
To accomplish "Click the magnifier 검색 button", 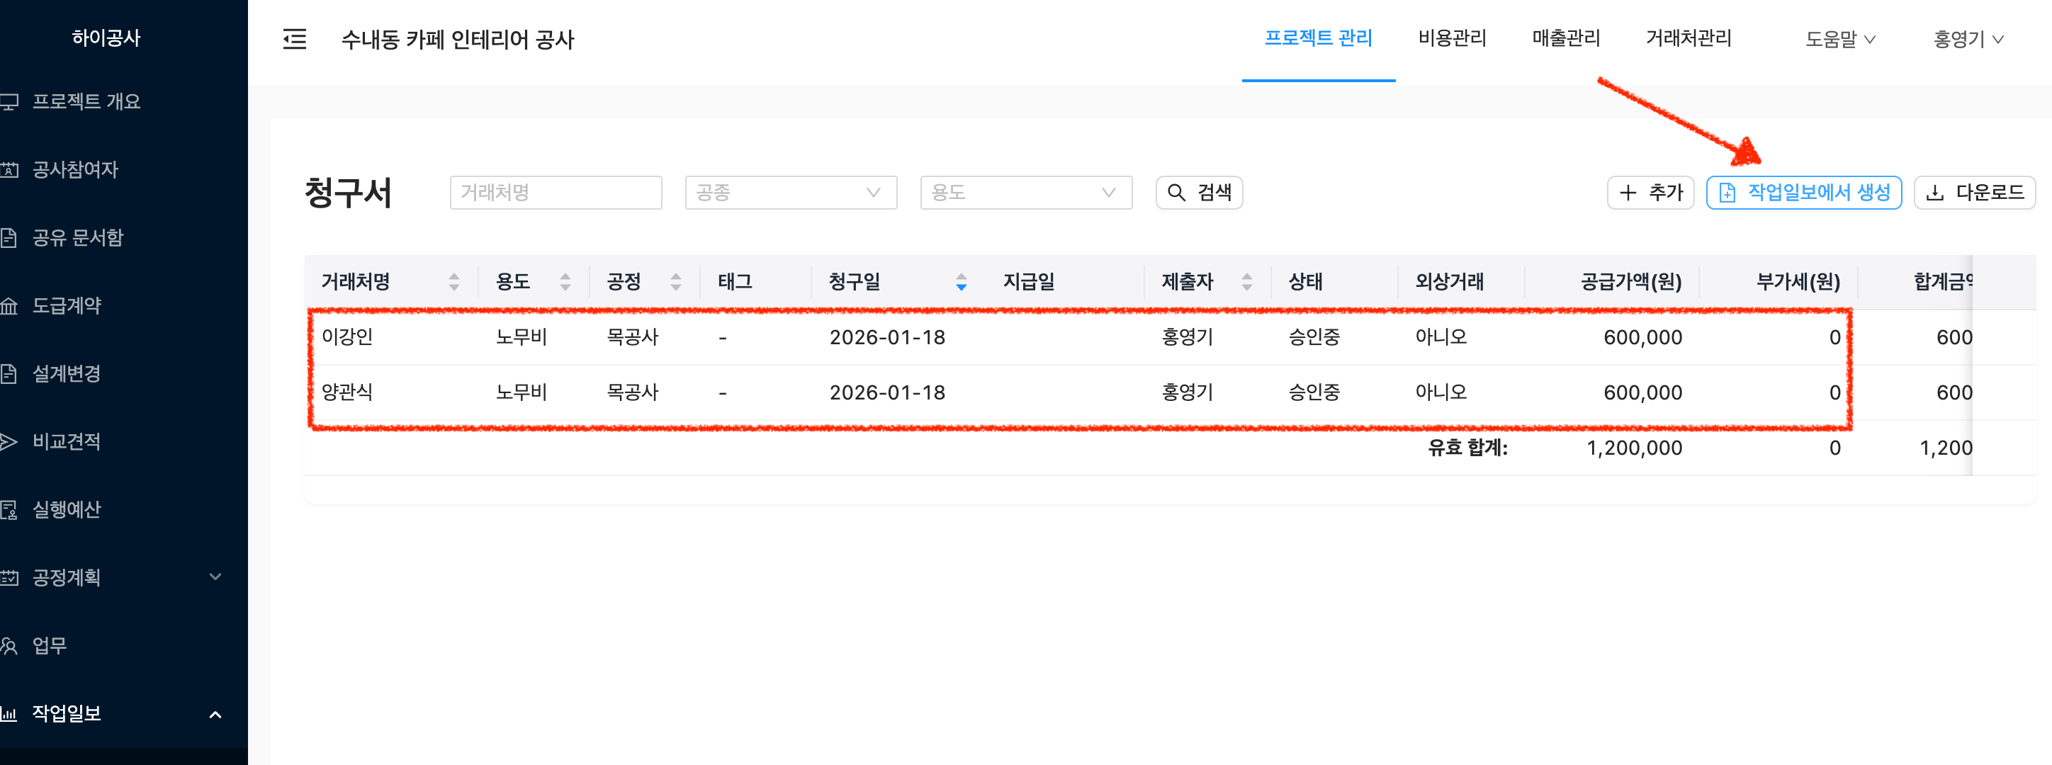I will (x=1199, y=193).
